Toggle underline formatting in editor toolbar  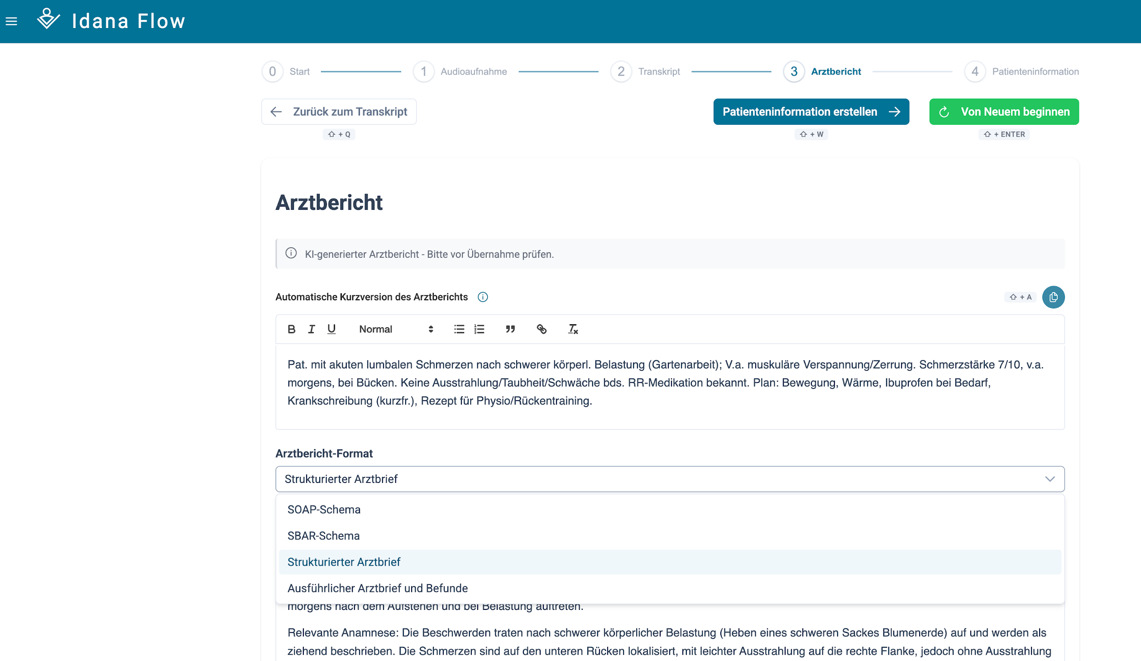click(331, 329)
